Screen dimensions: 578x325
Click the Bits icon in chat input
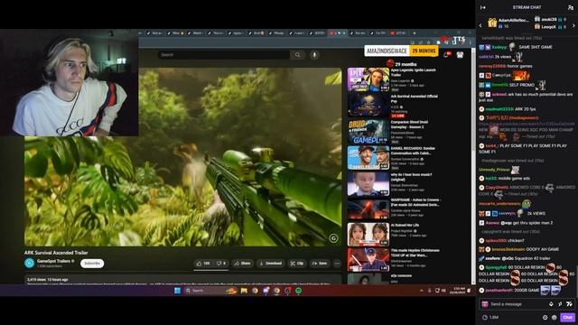(551, 304)
